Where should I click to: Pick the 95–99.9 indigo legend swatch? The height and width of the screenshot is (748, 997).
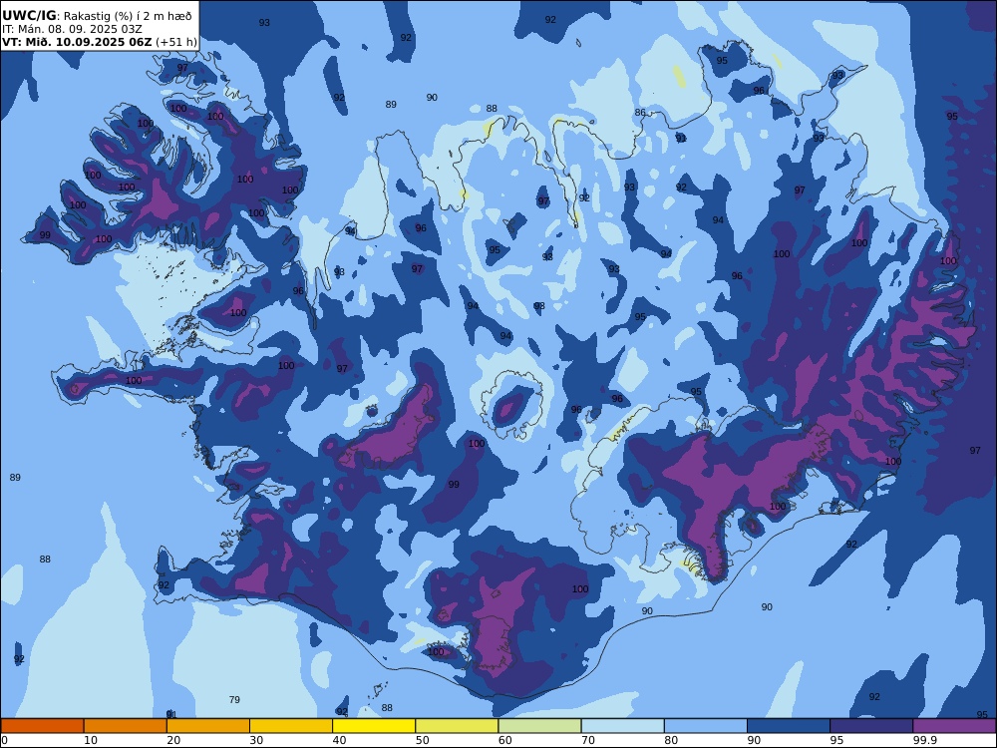tap(871, 726)
